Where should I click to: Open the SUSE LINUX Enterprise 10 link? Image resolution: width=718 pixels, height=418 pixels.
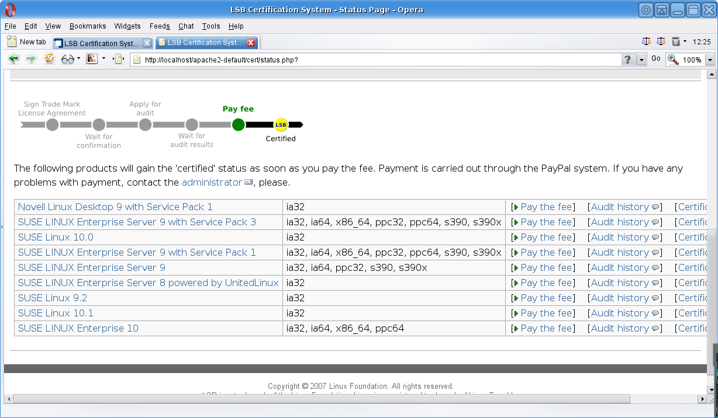(78, 328)
